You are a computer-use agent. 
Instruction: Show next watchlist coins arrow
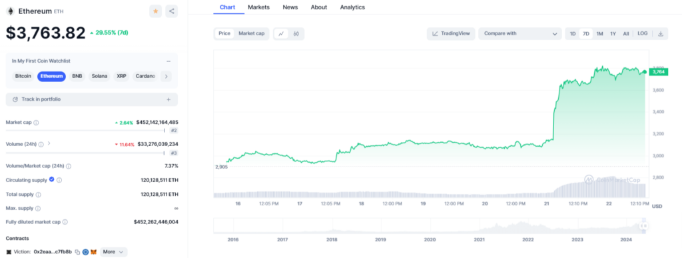pyautogui.click(x=166, y=76)
